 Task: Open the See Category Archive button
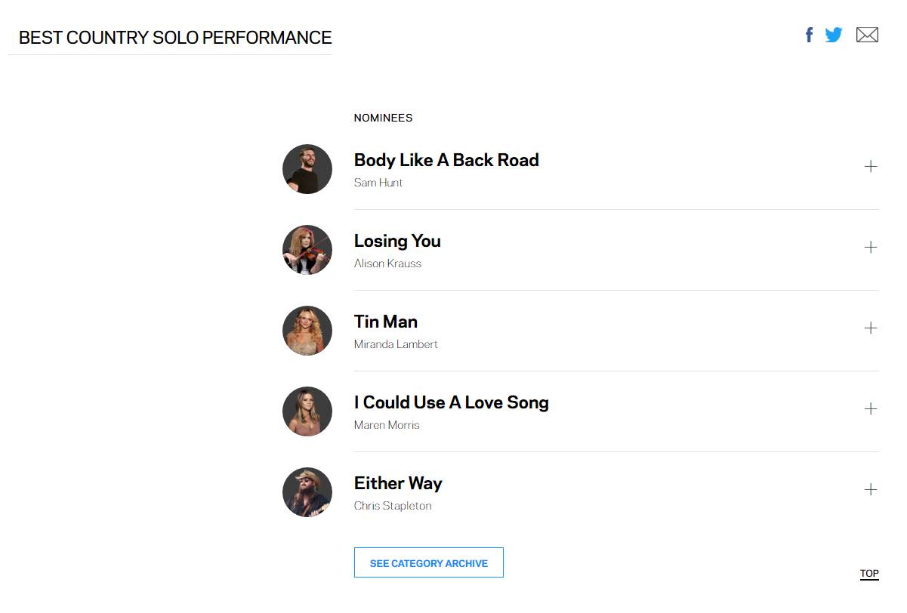(428, 563)
